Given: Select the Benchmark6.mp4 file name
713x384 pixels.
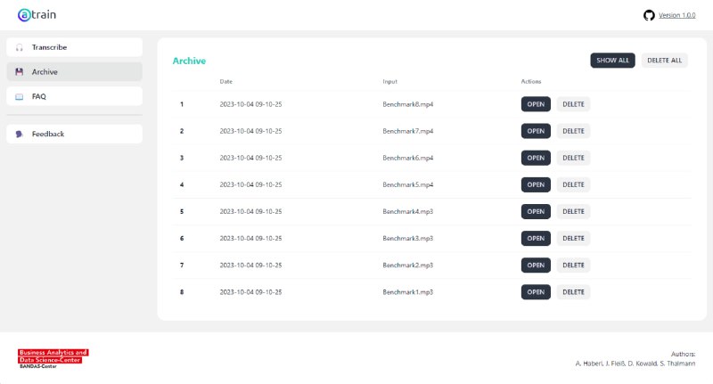Looking at the screenshot, I should tap(408, 158).
